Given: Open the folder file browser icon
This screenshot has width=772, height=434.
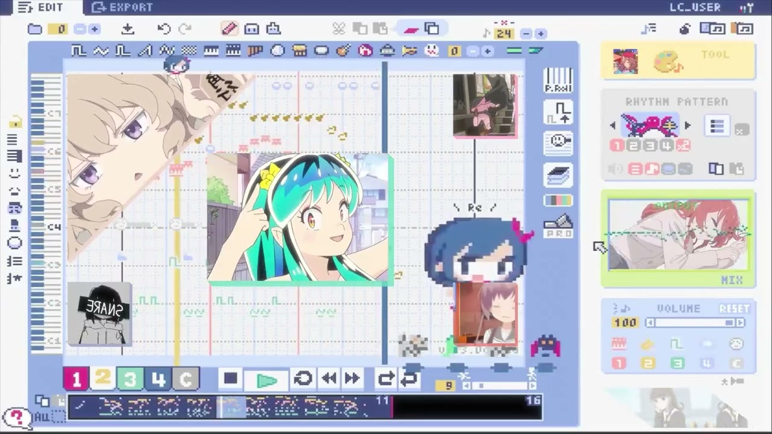Looking at the screenshot, I should point(35,29).
